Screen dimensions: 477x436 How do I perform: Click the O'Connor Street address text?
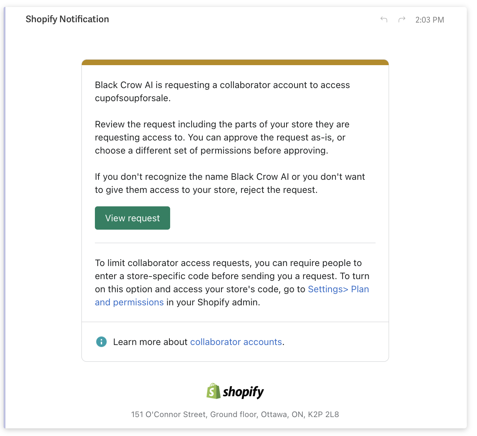tap(235, 414)
